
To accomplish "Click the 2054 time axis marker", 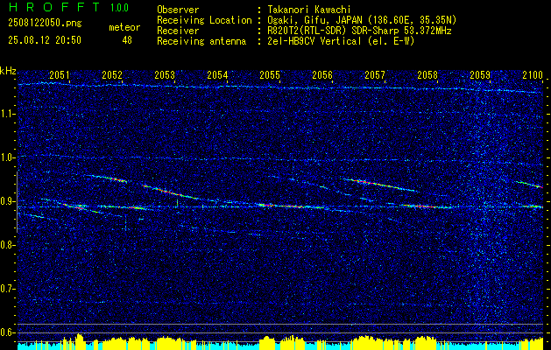I will [217, 74].
